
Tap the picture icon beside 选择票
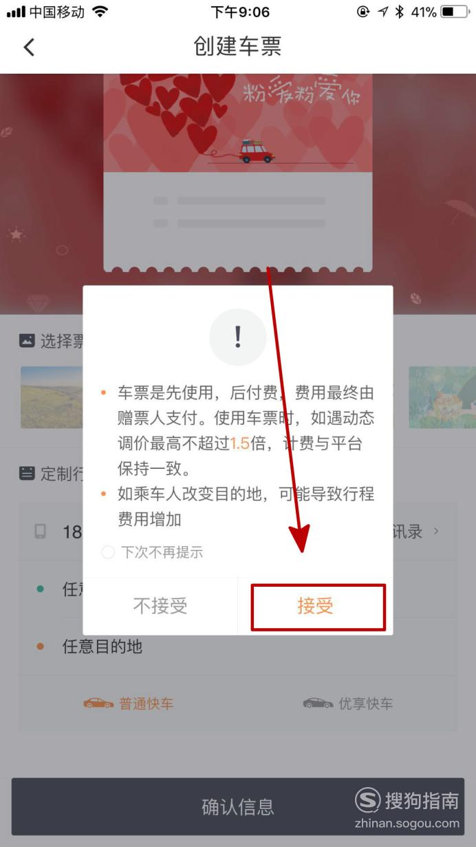(x=27, y=340)
